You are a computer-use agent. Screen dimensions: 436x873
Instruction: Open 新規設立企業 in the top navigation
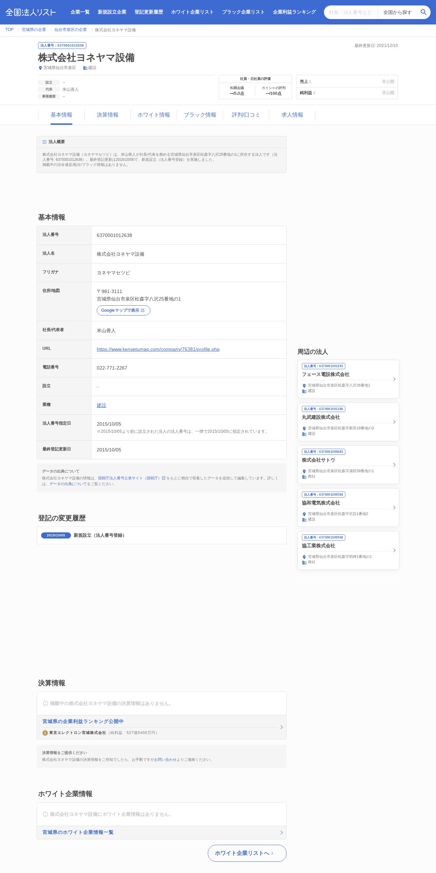click(x=112, y=12)
